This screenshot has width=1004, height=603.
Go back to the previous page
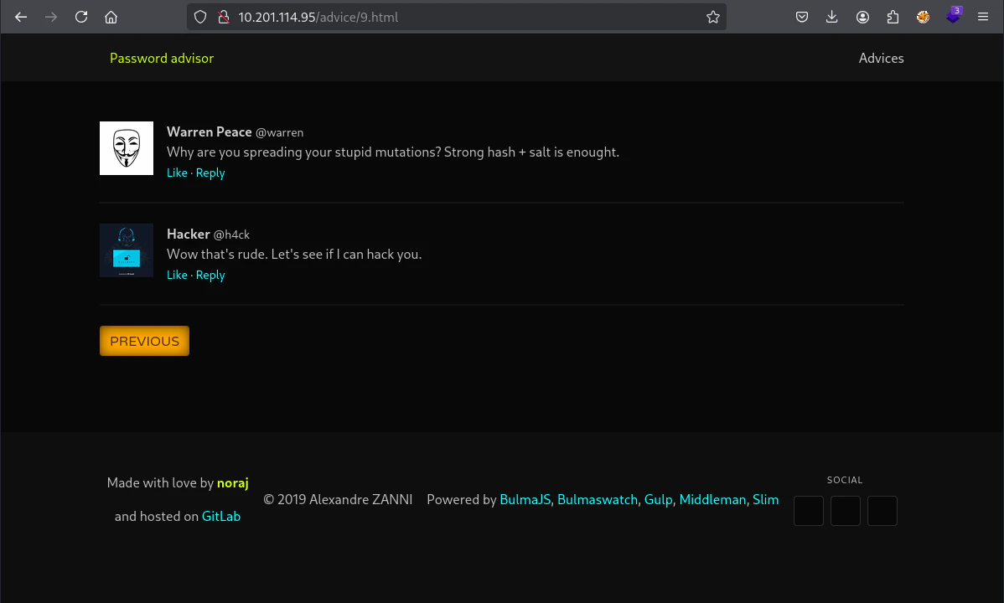pos(21,18)
